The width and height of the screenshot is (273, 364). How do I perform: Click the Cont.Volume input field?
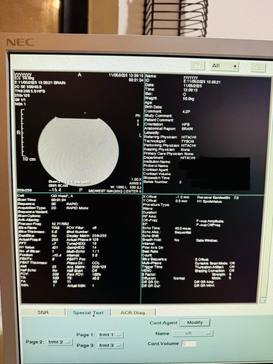(188, 344)
